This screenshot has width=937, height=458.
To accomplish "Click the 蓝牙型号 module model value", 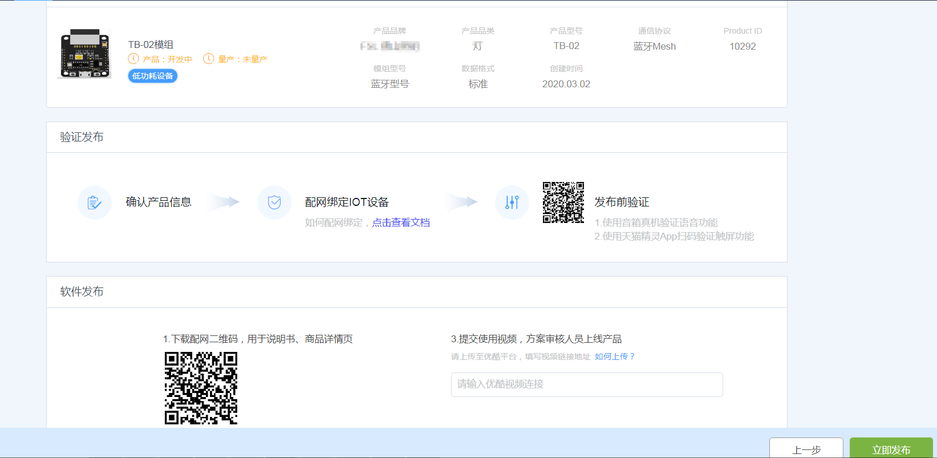I will pyautogui.click(x=390, y=84).
